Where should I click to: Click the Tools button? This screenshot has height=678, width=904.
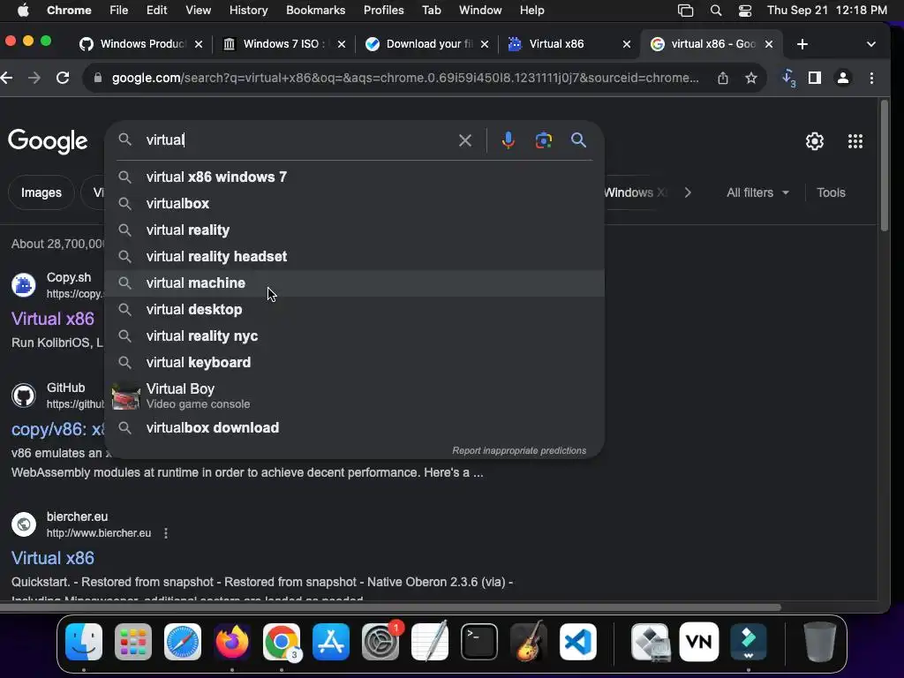830,192
